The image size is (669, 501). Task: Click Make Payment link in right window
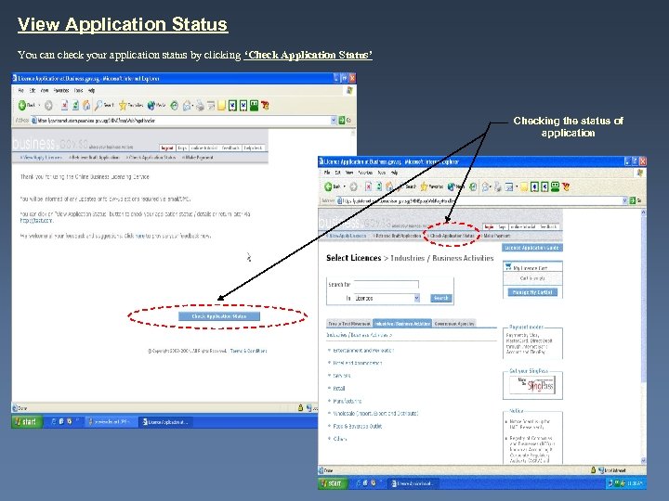coord(496,236)
